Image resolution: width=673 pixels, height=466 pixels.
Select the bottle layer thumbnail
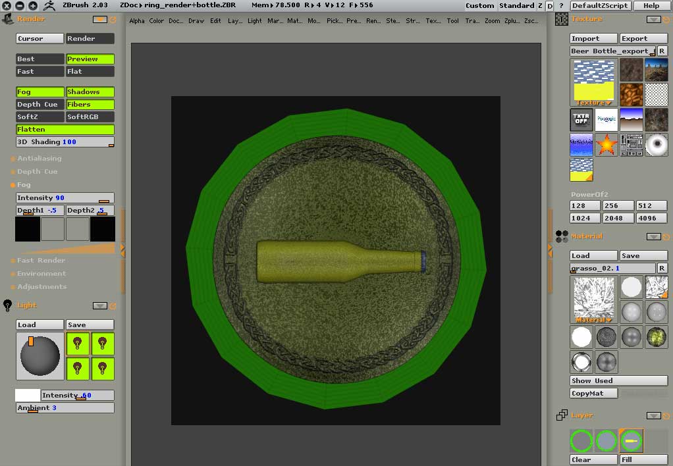coord(631,440)
